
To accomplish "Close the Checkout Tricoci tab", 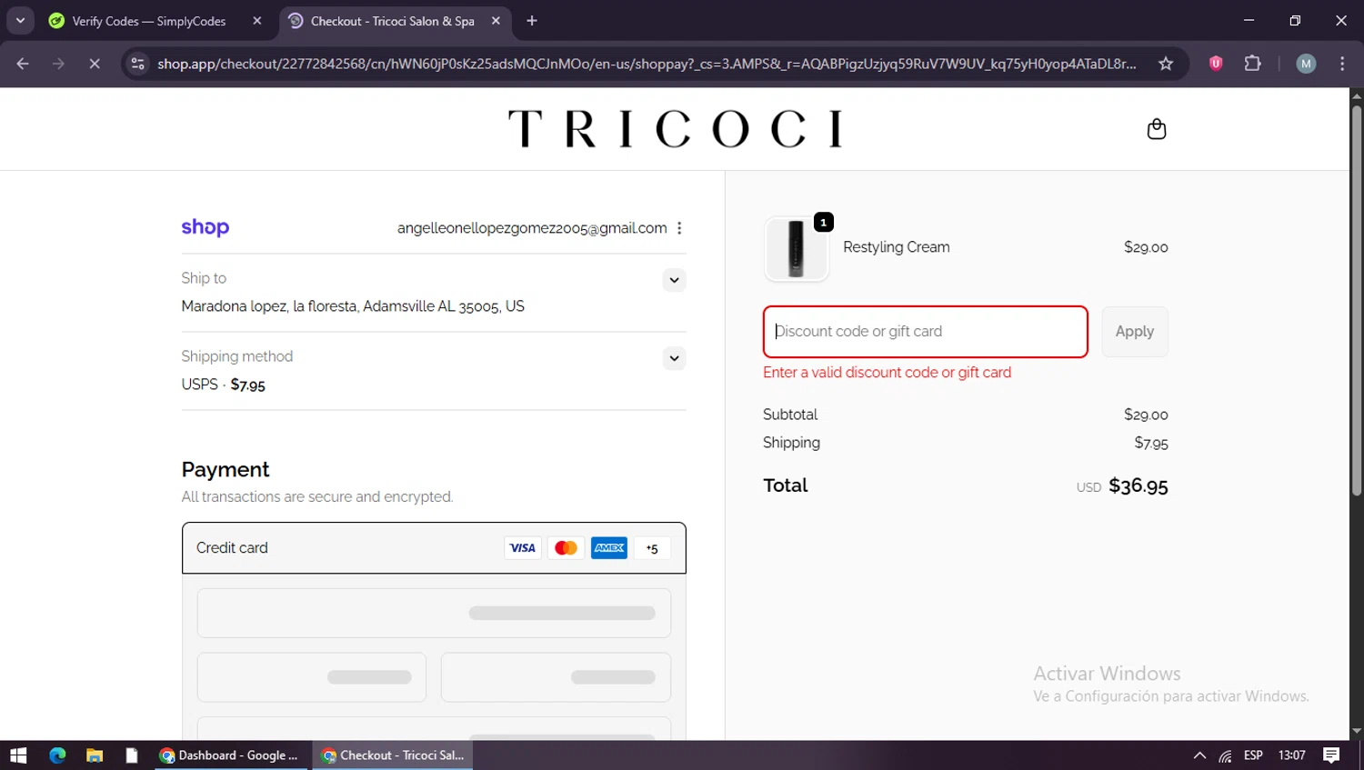I will click(496, 21).
